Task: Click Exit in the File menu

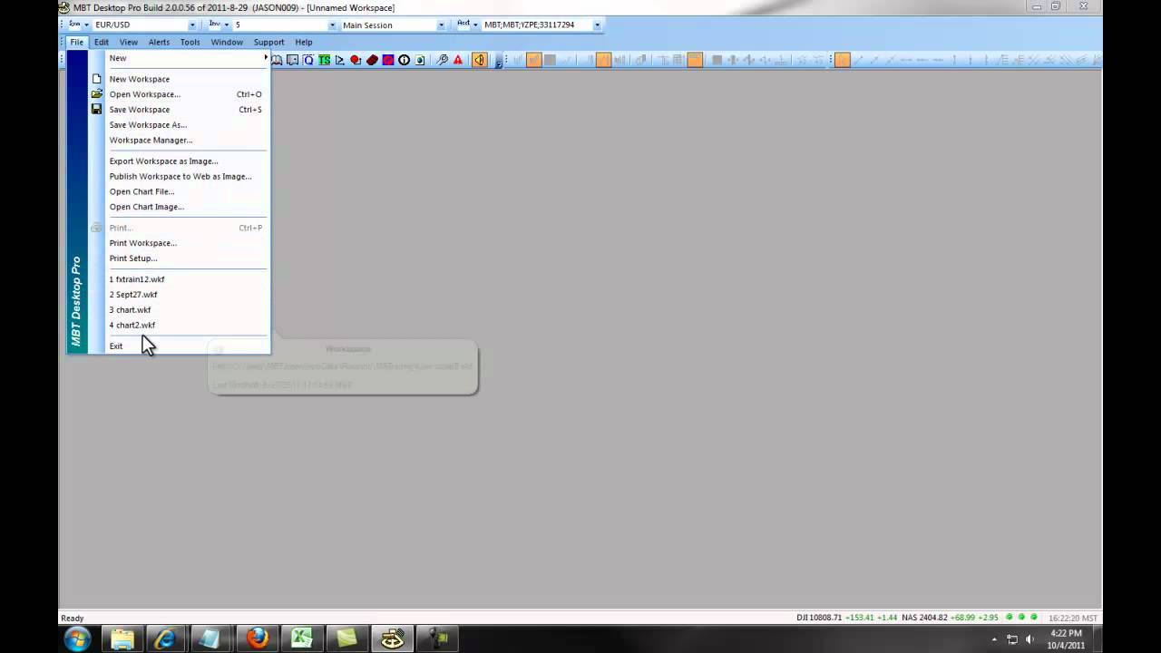Action: click(x=116, y=346)
